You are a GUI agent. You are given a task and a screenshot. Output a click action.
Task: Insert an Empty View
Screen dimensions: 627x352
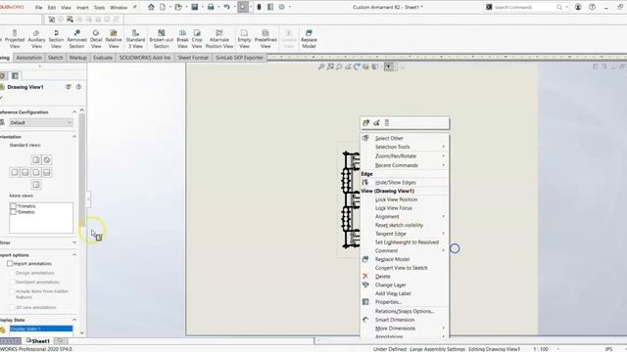[x=244, y=39]
